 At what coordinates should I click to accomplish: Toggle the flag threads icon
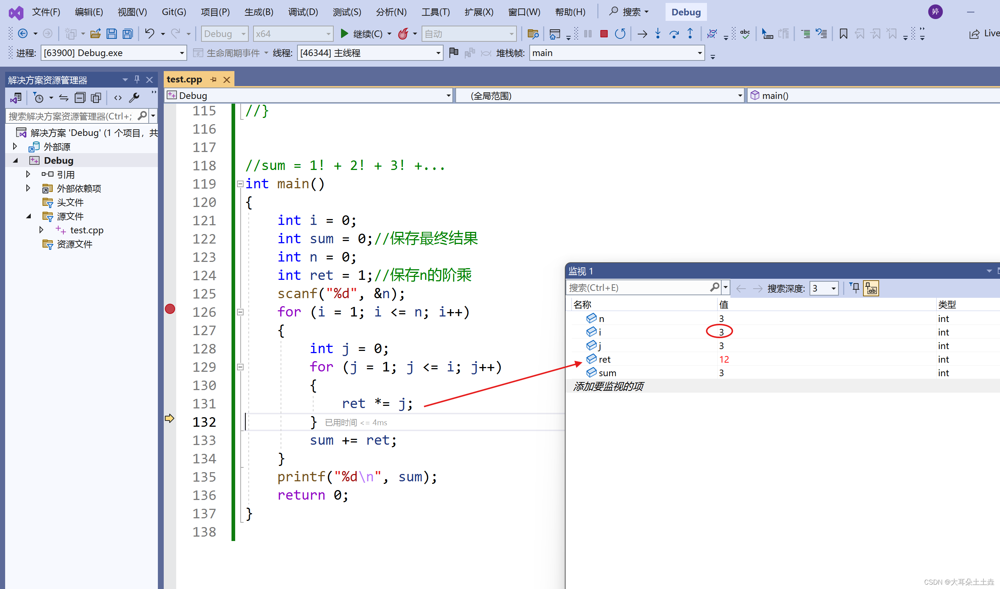pos(453,52)
